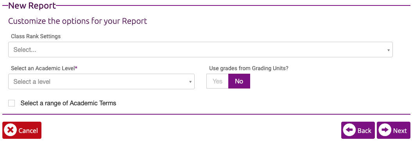Viewport: 412px width, 147px height.
Task: Open the Class Rank Settings Select... box
Action: point(201,50)
